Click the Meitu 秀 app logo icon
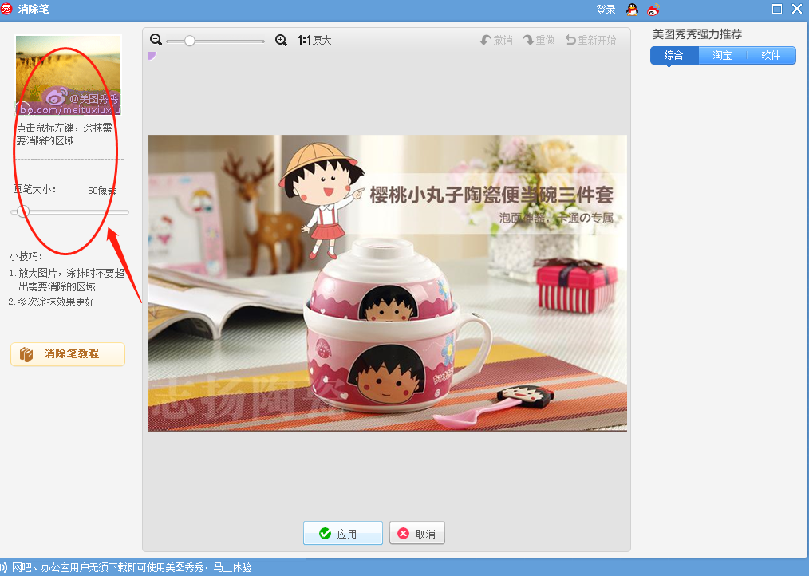 point(6,8)
